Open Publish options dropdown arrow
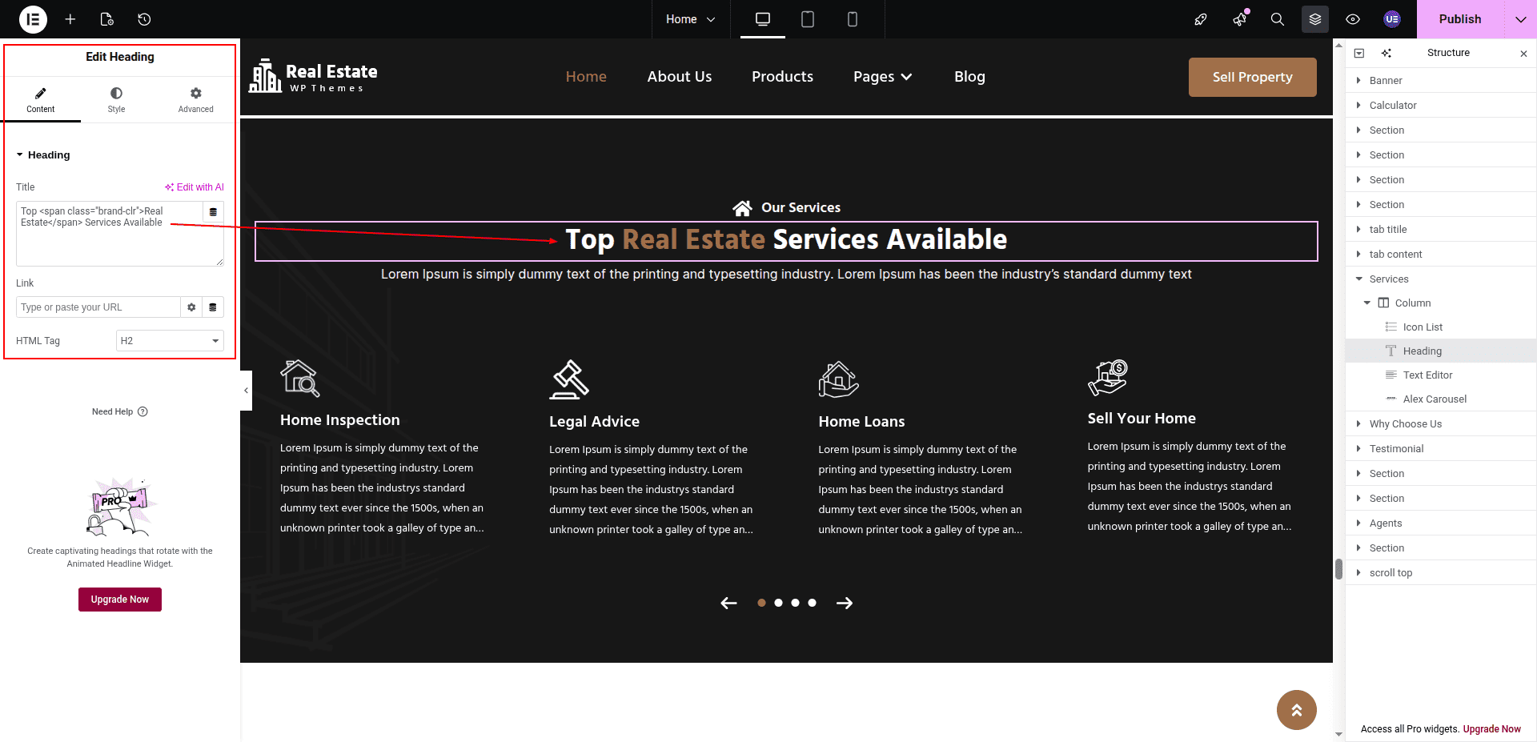 (1520, 19)
